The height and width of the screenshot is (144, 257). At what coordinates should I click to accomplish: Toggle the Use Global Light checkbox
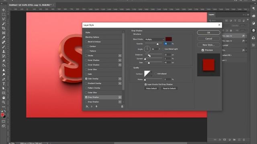click(x=163, y=49)
